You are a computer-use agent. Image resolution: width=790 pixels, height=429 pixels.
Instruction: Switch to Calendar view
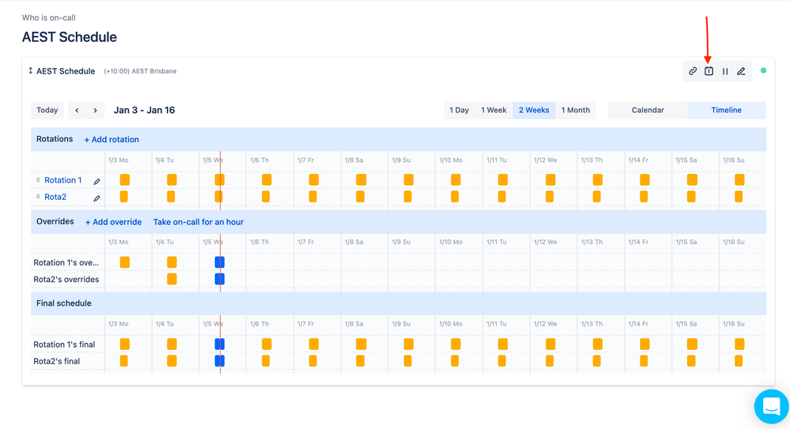click(x=648, y=111)
